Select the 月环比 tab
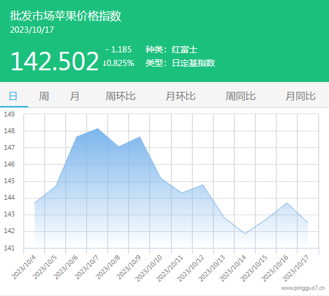Image resolution: width=329 pixels, height=296 pixels. click(x=180, y=96)
